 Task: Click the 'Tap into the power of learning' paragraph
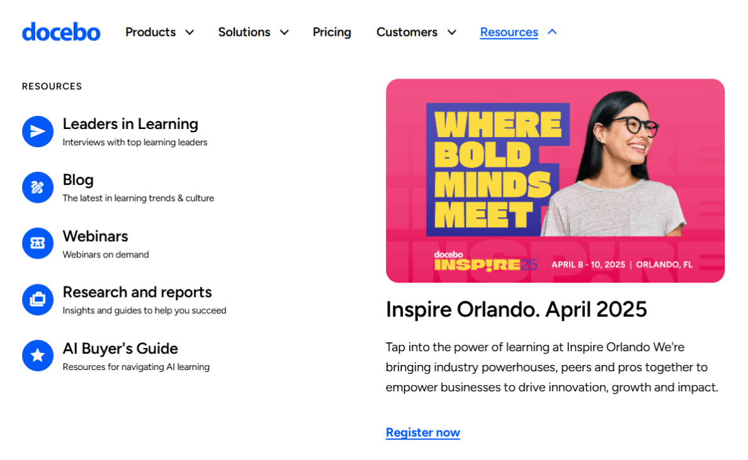[x=552, y=367]
